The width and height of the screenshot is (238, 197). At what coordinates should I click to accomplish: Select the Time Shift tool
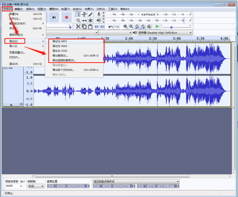(84, 21)
